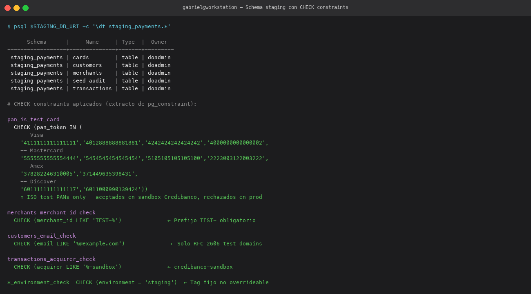Click the PAN '4242424242424242'
The image size is (531, 294).
(174, 143)
